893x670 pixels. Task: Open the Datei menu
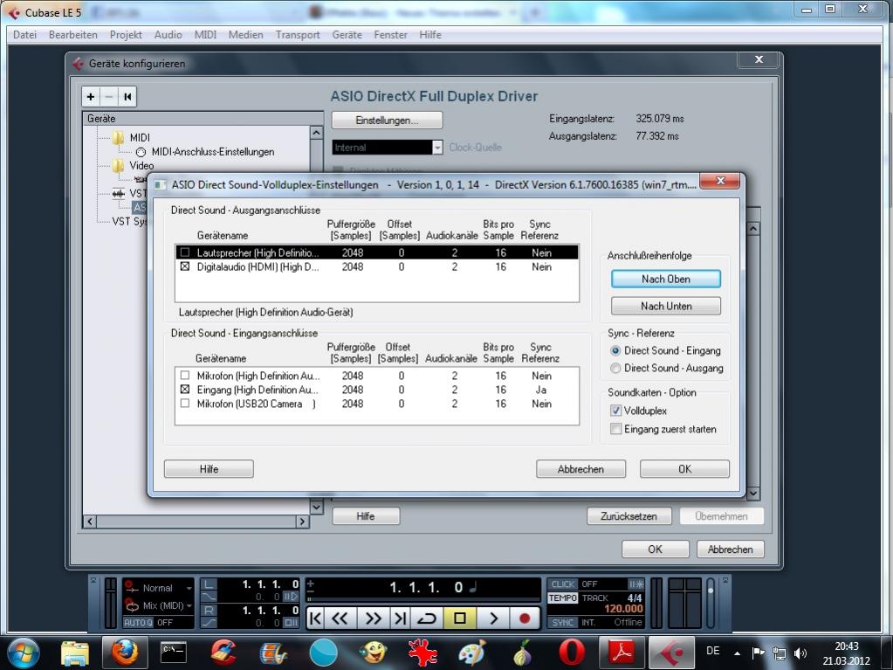(x=24, y=35)
